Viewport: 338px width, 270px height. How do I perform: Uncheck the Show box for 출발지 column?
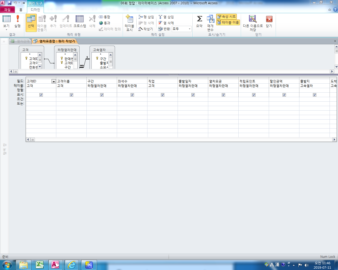[314, 95]
